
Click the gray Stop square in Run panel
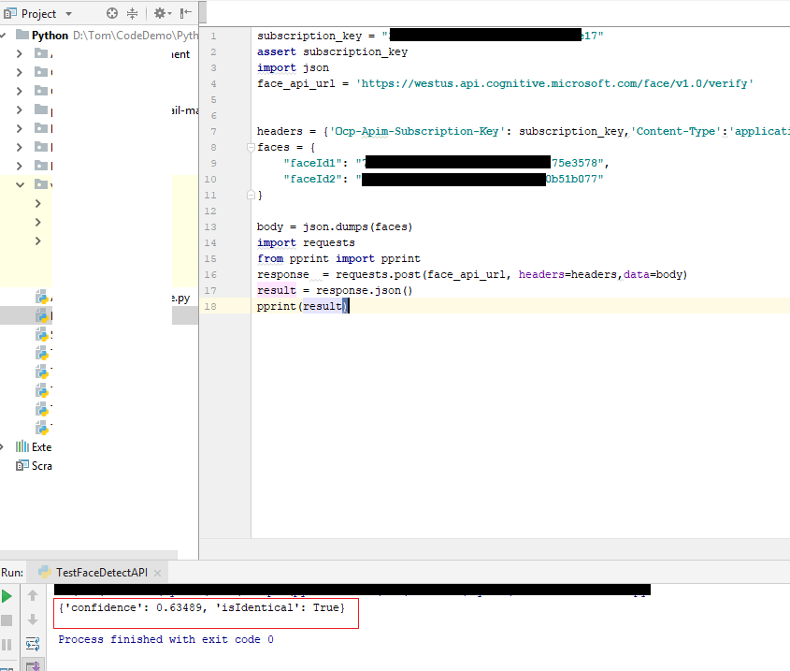pos(7,620)
